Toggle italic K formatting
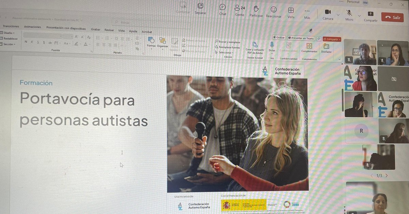The width and height of the screenshot is (409, 214). (x=32, y=42)
